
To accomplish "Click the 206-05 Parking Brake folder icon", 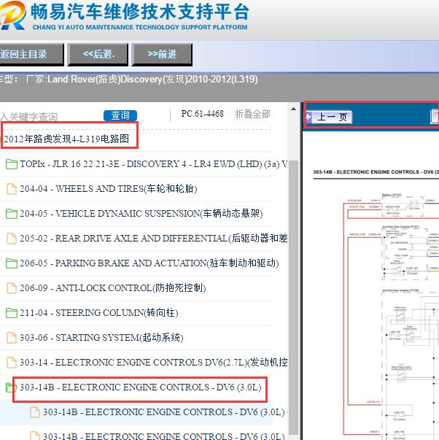I will point(11,263).
